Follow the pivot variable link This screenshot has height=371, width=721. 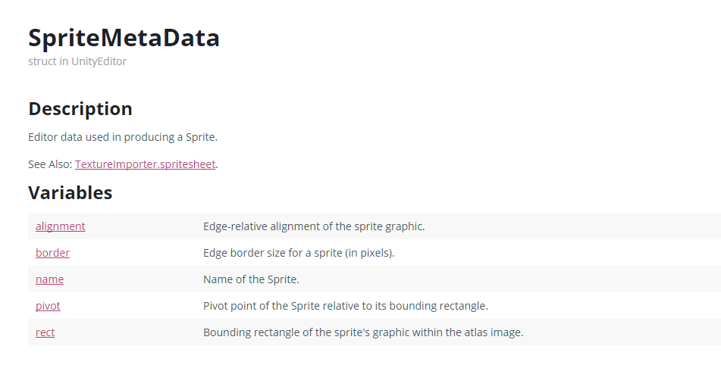[x=48, y=306]
